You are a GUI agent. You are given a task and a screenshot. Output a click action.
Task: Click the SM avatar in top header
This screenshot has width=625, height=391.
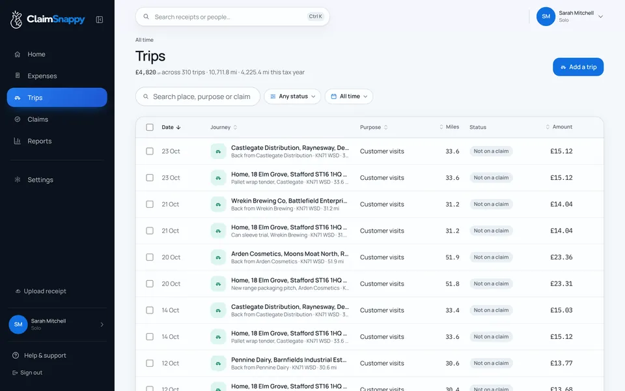point(546,16)
